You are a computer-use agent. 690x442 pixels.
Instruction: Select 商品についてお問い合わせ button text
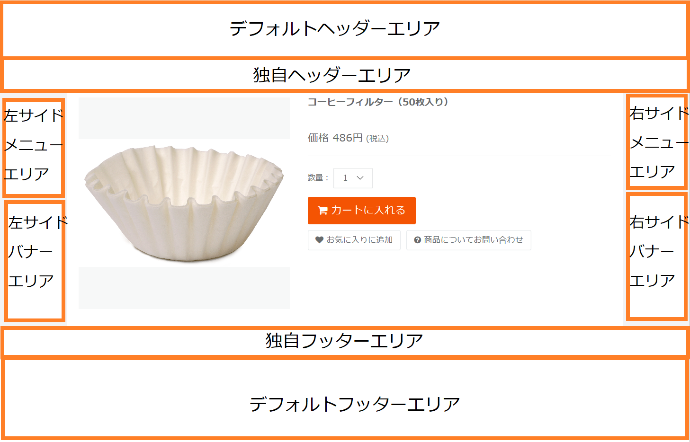[x=473, y=240]
